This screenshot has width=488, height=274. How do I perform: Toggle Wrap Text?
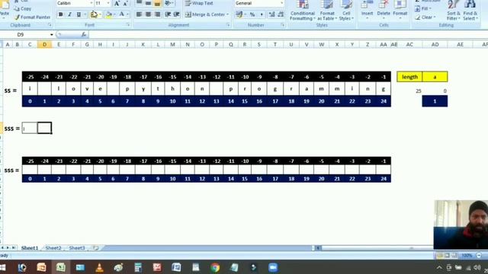click(x=199, y=3)
